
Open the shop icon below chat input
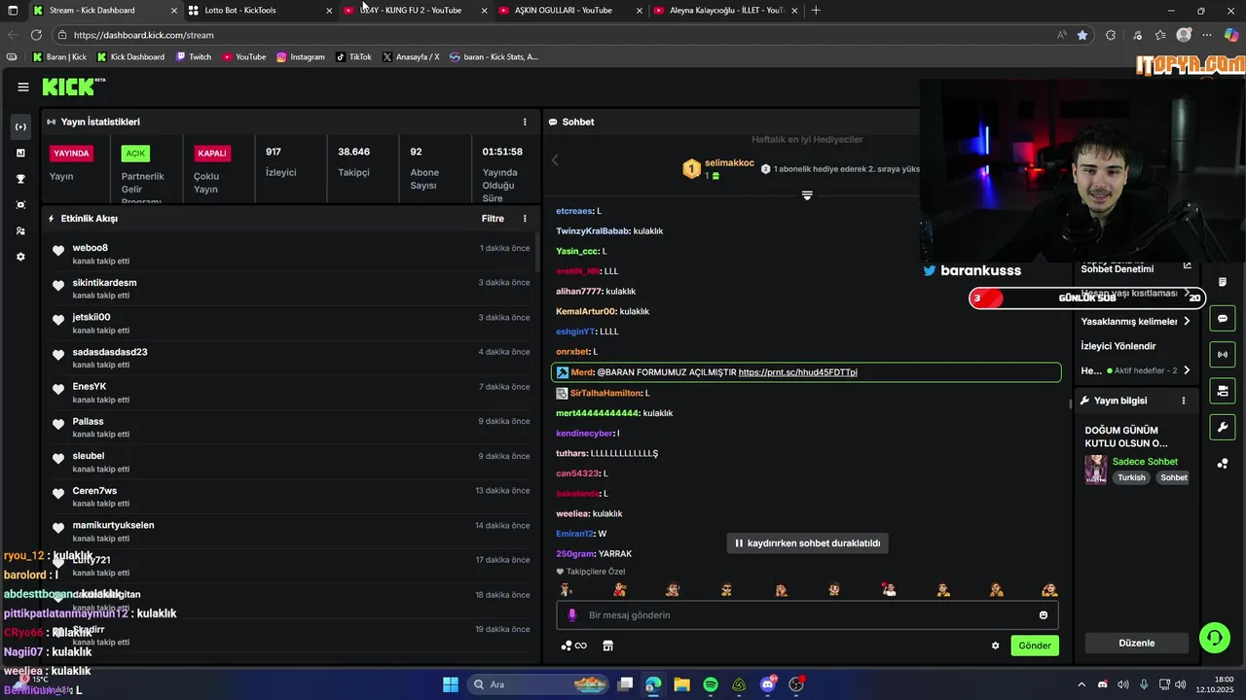coord(607,646)
